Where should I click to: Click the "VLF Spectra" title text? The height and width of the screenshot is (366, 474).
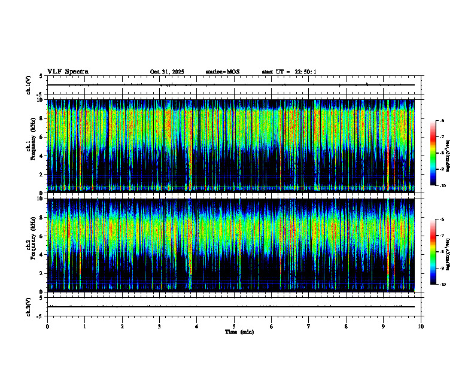(x=68, y=71)
